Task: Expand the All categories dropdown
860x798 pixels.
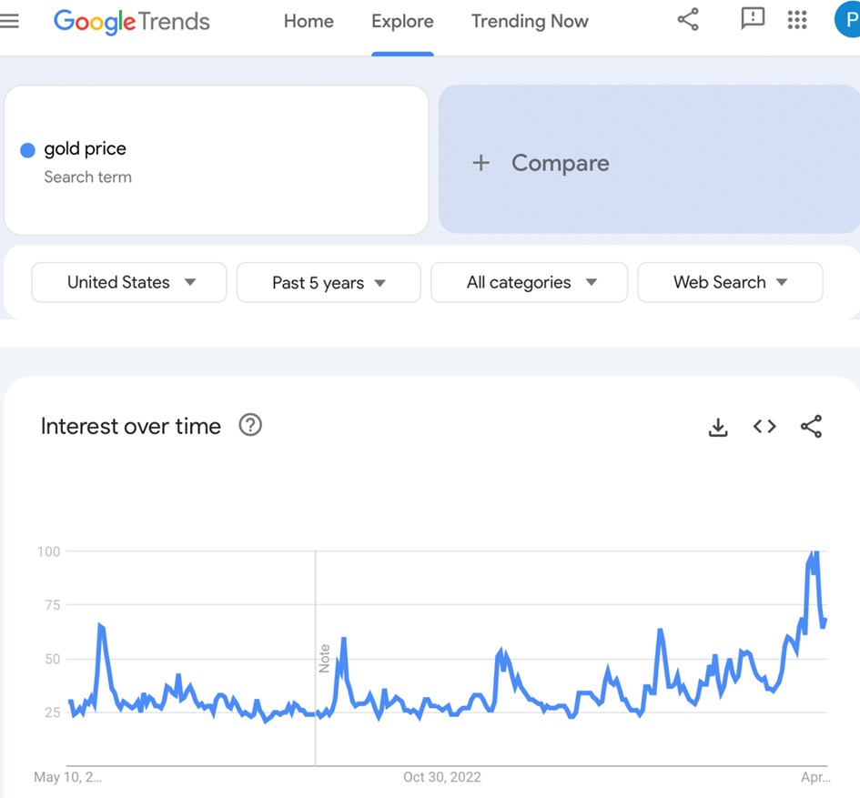Action: pos(529,282)
